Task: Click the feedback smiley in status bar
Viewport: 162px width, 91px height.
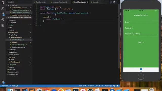Action: pos(114,86)
